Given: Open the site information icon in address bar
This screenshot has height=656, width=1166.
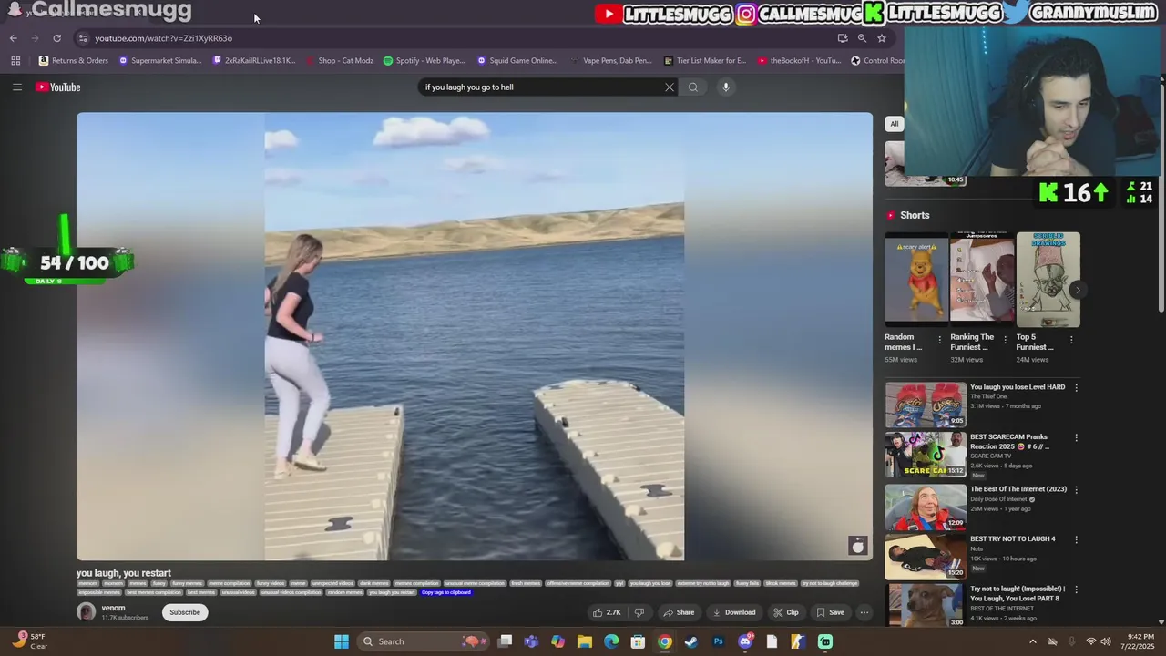Looking at the screenshot, I should pyautogui.click(x=83, y=38).
